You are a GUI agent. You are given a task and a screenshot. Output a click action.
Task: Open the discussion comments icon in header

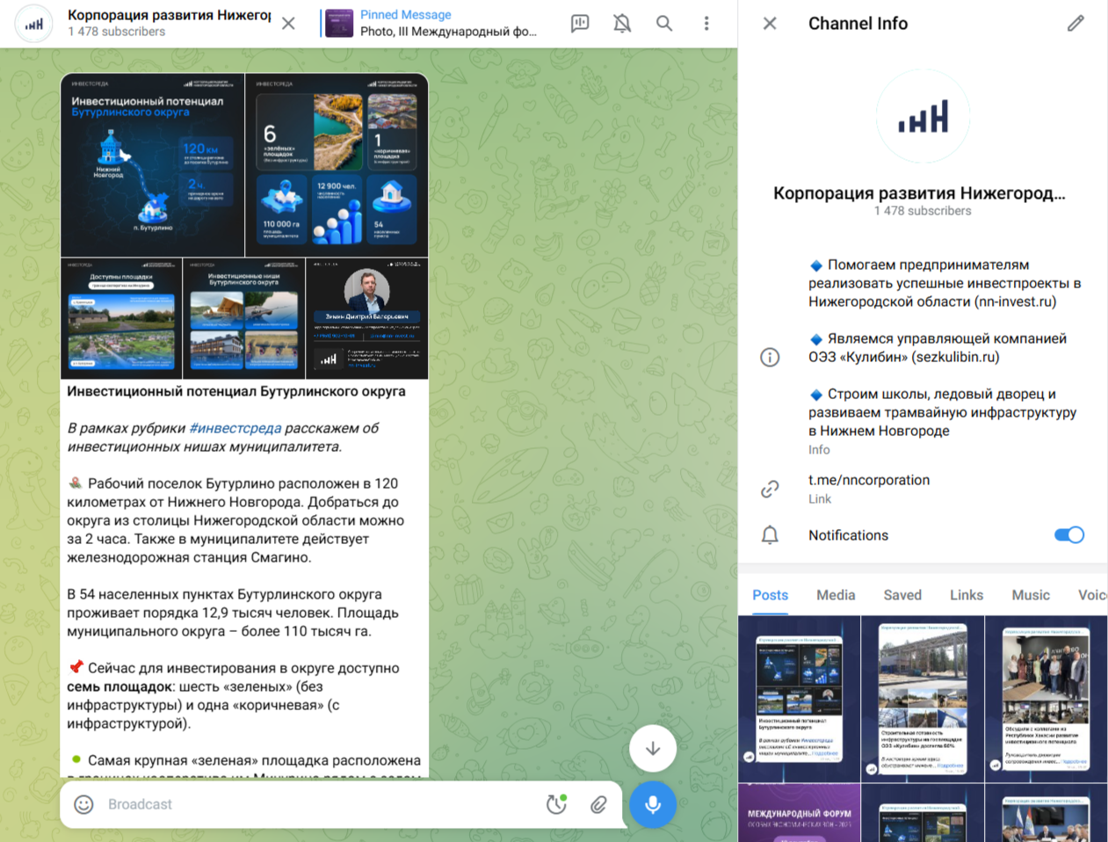point(580,24)
